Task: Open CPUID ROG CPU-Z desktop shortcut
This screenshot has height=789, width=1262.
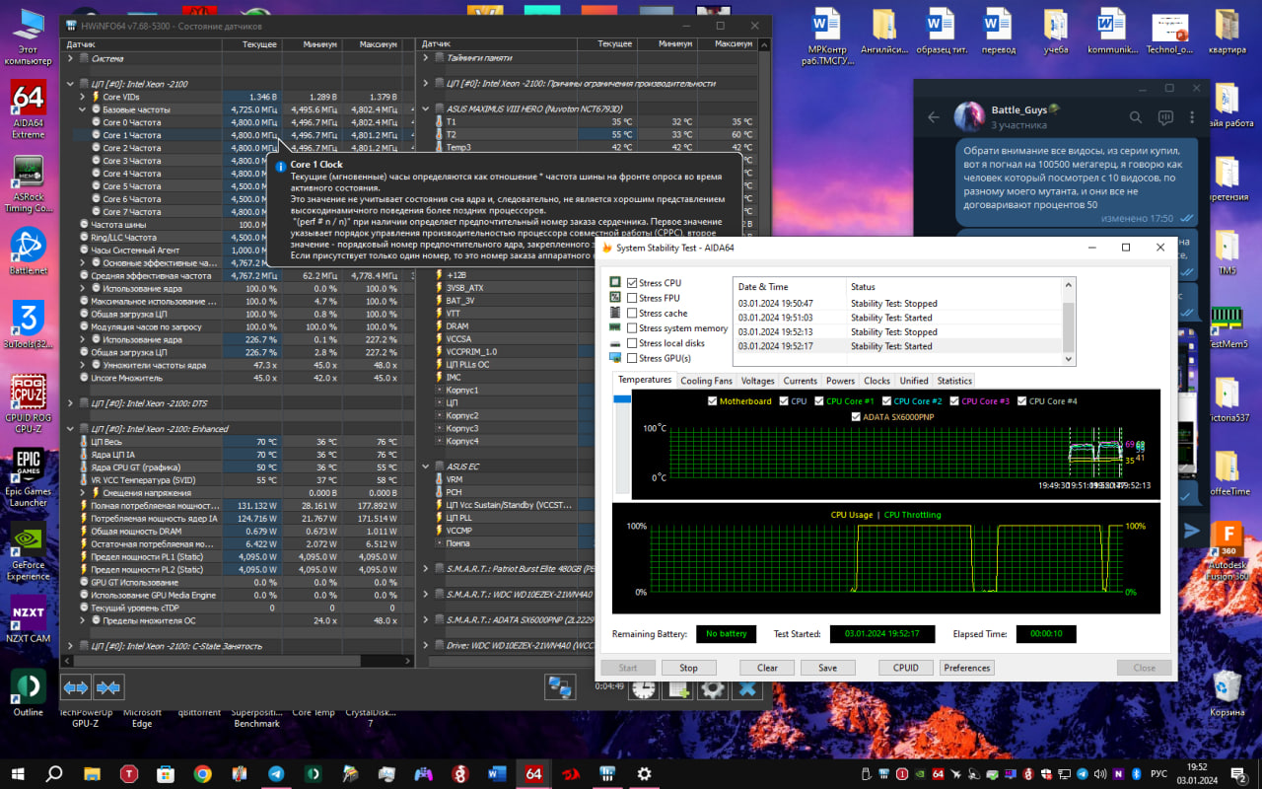Action: point(29,404)
